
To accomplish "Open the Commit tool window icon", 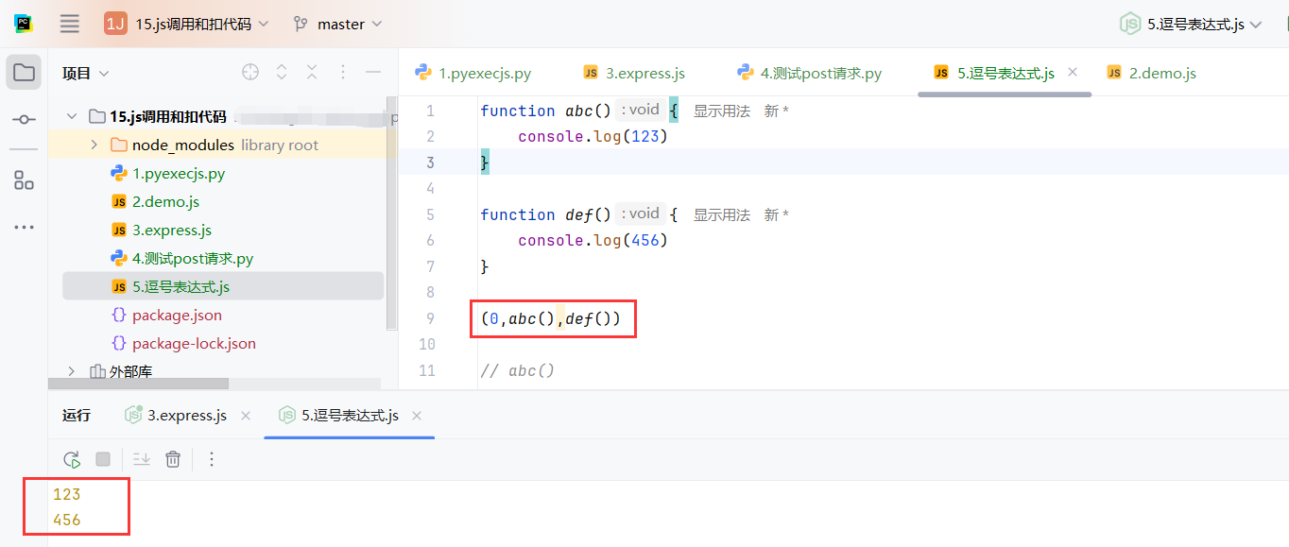I will pos(24,120).
